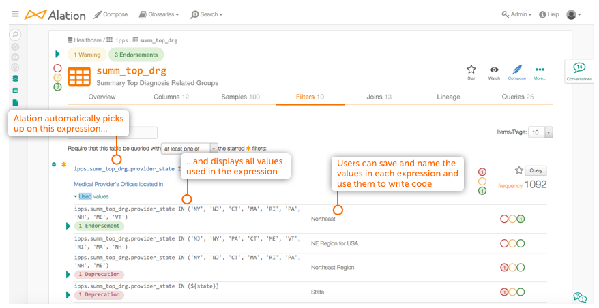Go to Healthcare breadcrumb
Screen dimensions: 599x308
(85, 40)
